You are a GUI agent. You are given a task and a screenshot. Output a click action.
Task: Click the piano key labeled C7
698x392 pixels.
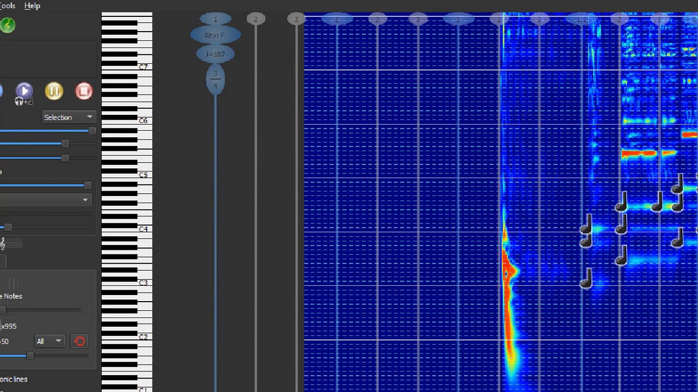144,66
